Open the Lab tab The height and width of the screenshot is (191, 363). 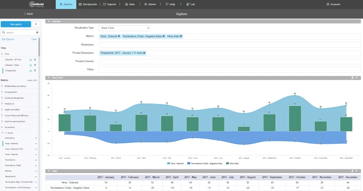point(190,4)
